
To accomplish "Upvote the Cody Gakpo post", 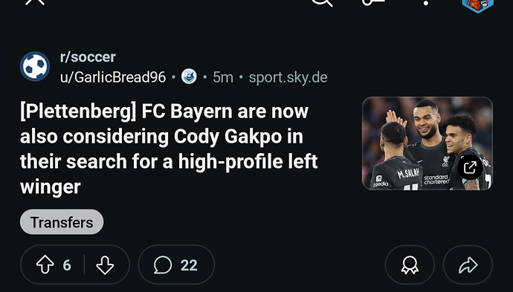I will point(45,265).
